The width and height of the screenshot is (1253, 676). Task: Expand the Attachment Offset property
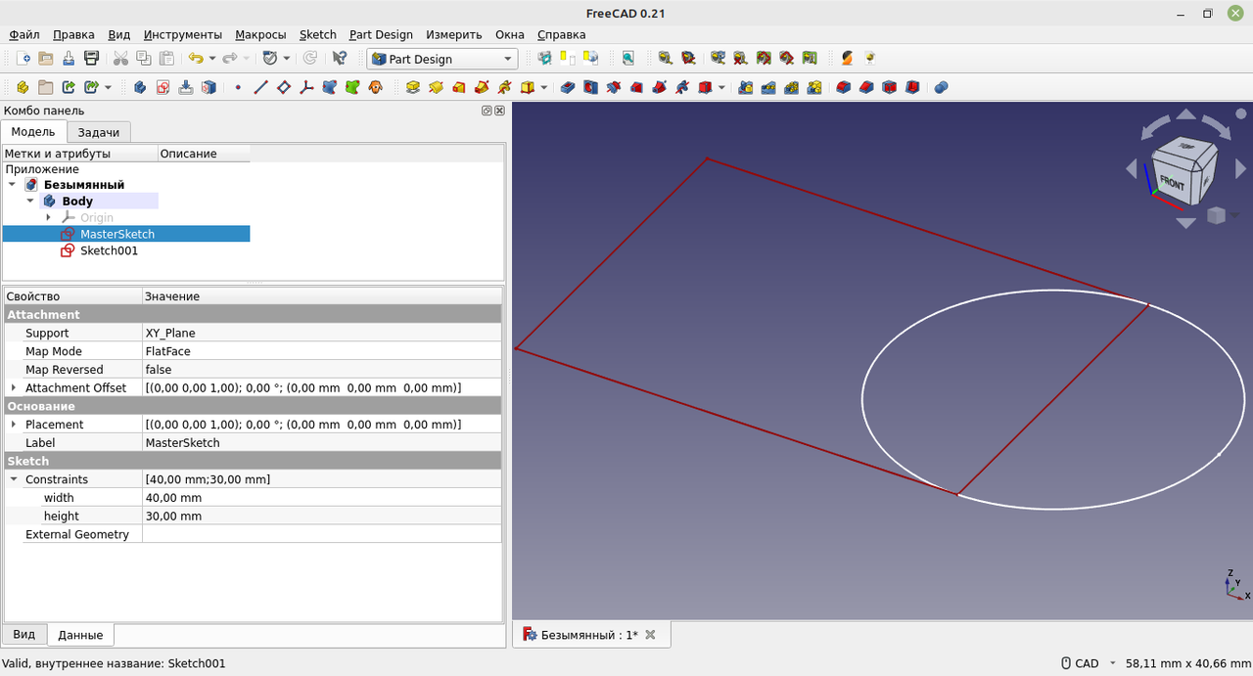[14, 387]
